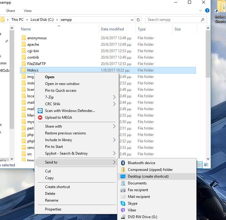Click the anonymous folder icon
226x220 pixels.
pyautogui.click(x=24, y=38)
